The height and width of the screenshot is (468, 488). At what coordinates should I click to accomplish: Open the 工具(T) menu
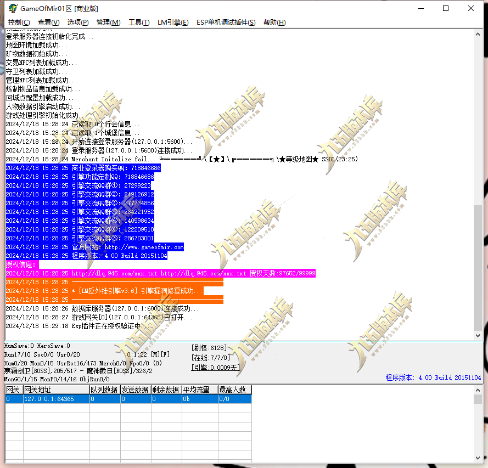(x=139, y=22)
